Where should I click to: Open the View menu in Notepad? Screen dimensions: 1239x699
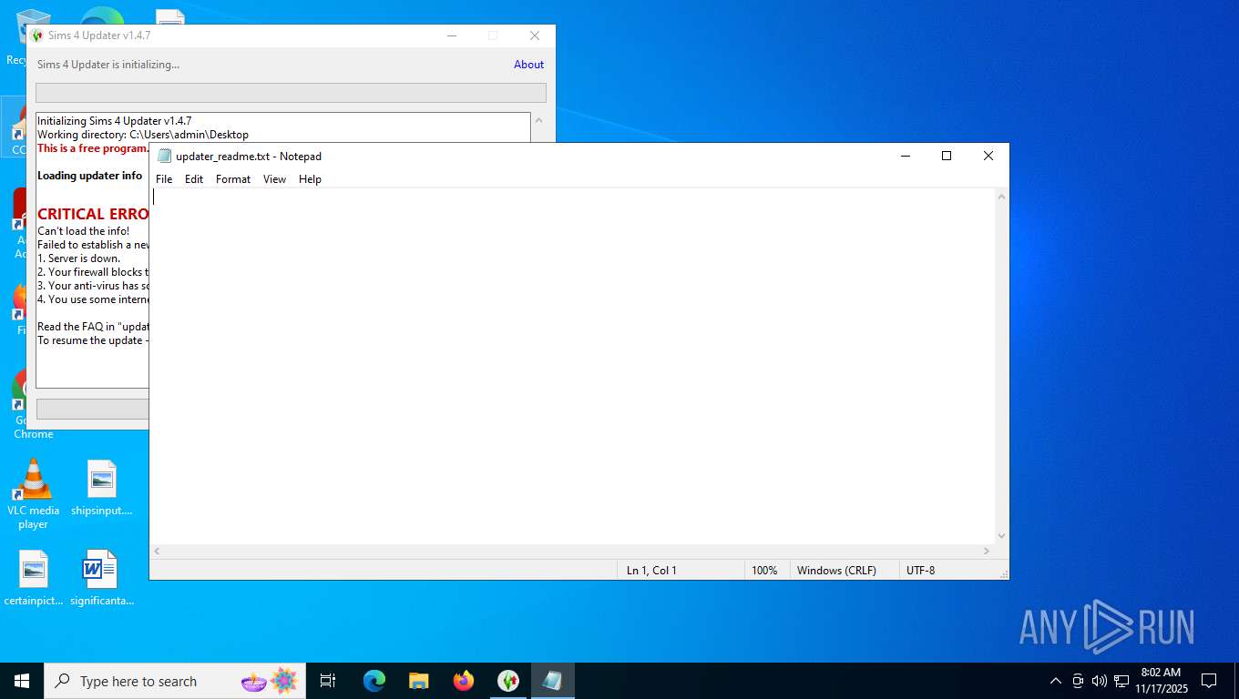pos(274,179)
